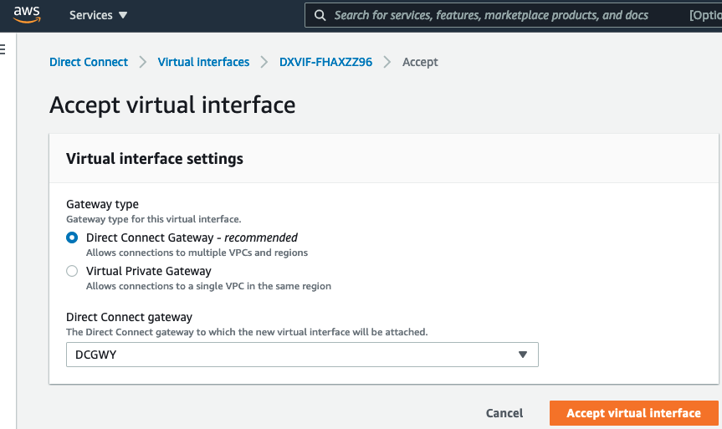
Task: Click chevron after Direct Connect breadcrumb
Action: [x=142, y=62]
